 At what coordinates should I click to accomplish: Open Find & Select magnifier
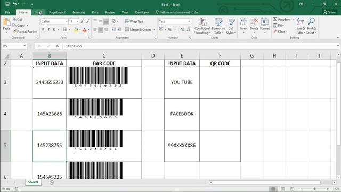311,26
